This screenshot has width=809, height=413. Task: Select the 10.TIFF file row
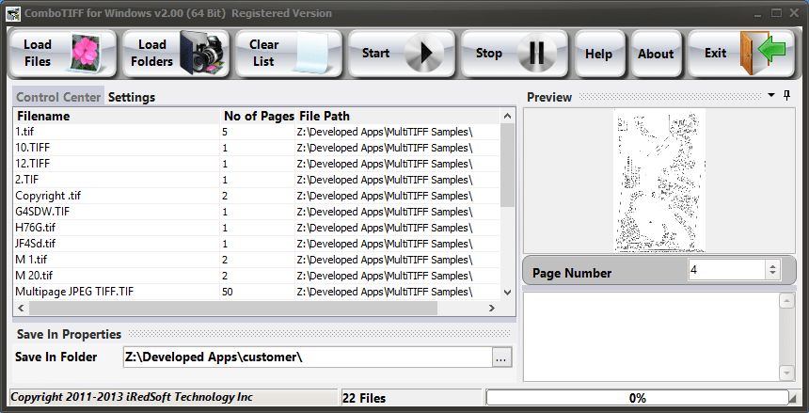pos(257,148)
